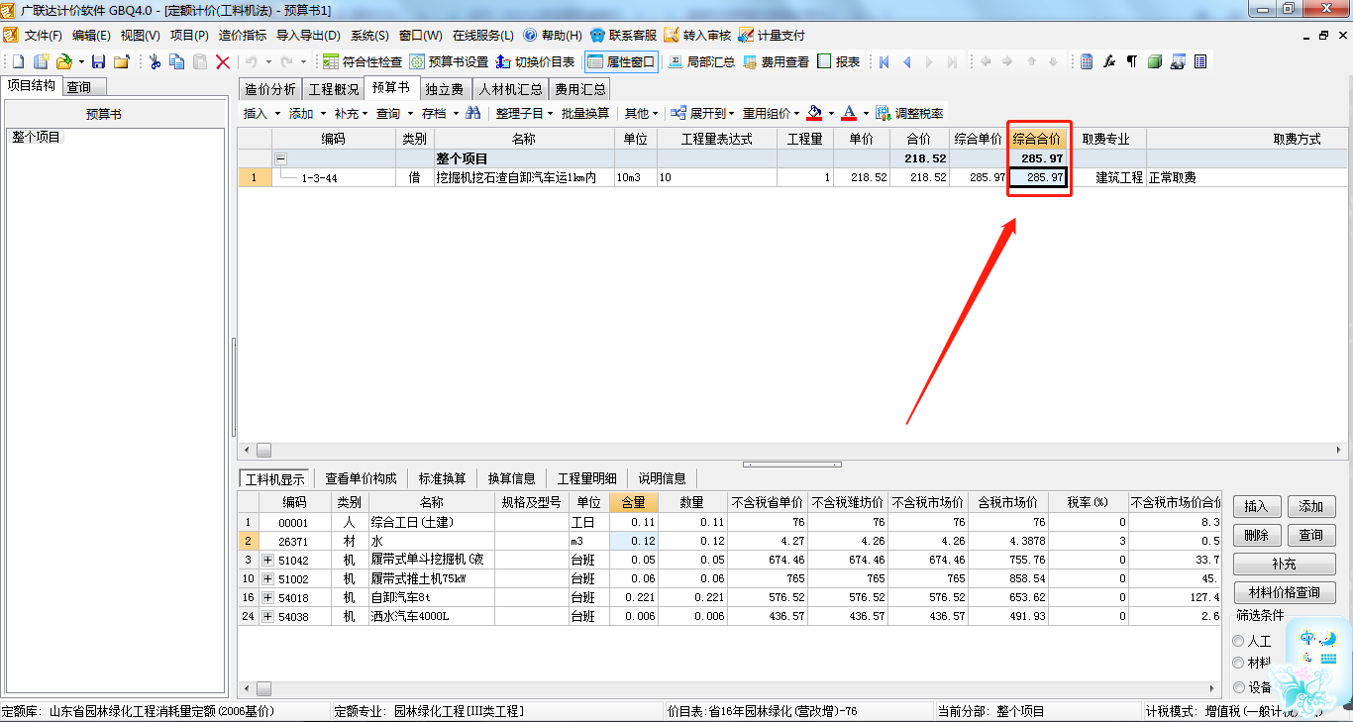Screen dimensions: 1353x722
Task: Click the New file icon
Action: [18, 61]
